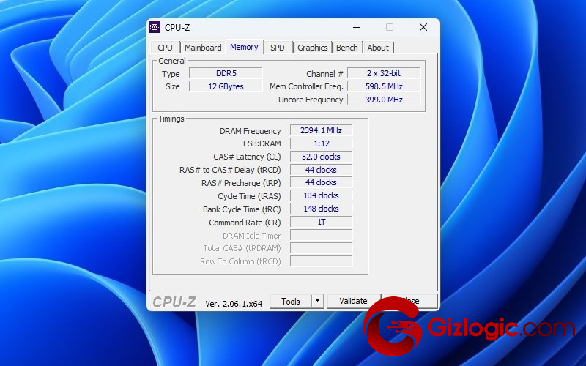Minimize the CPU-Z window
Image resolution: width=586 pixels, height=366 pixels.
(x=356, y=27)
